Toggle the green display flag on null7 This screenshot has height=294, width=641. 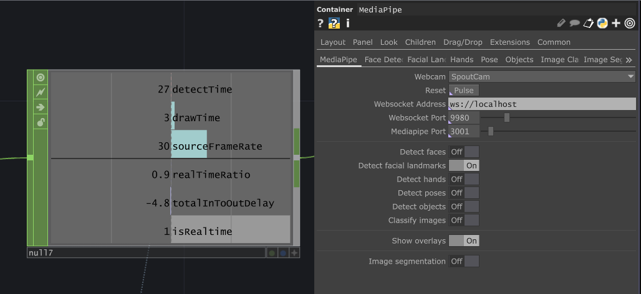271,253
